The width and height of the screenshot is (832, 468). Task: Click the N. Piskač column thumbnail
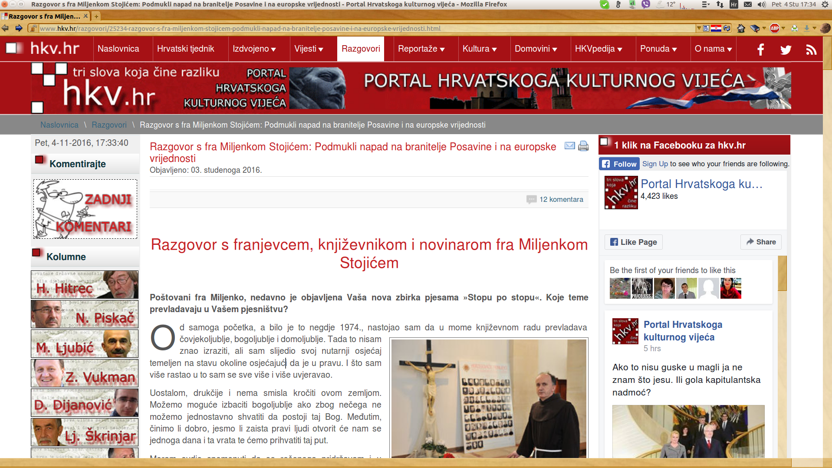[85, 314]
